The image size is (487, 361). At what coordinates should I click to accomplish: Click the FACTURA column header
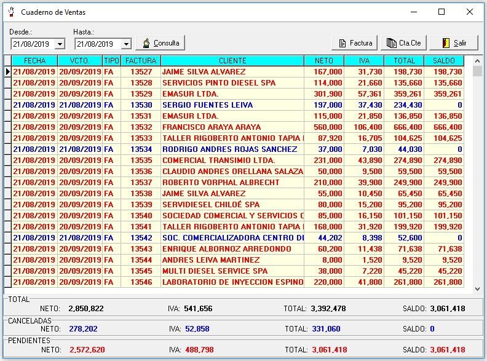[141, 61]
